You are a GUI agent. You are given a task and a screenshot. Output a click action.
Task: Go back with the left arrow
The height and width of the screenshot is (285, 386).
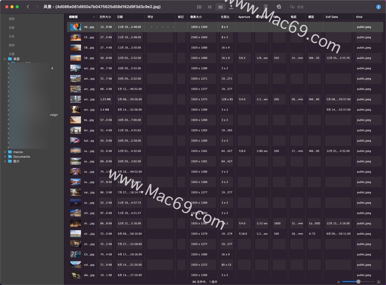28,7
